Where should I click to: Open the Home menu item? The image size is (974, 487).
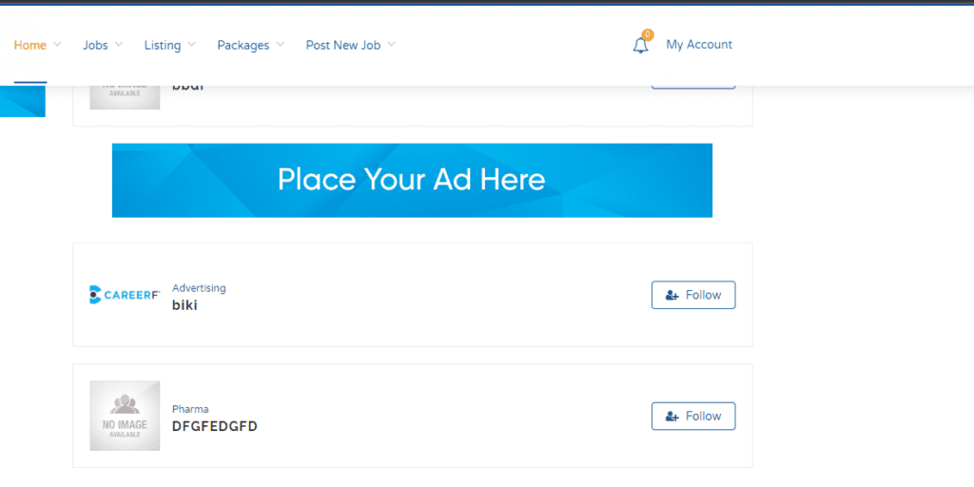point(30,45)
